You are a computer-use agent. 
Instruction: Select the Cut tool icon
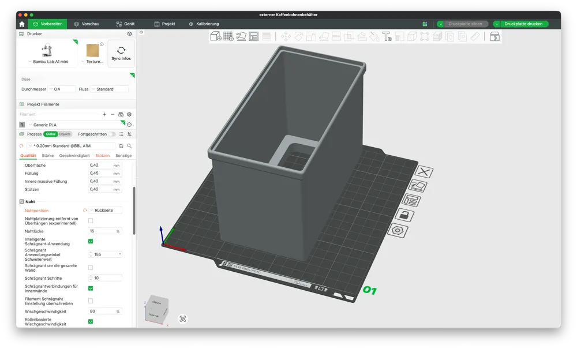tap(336, 36)
